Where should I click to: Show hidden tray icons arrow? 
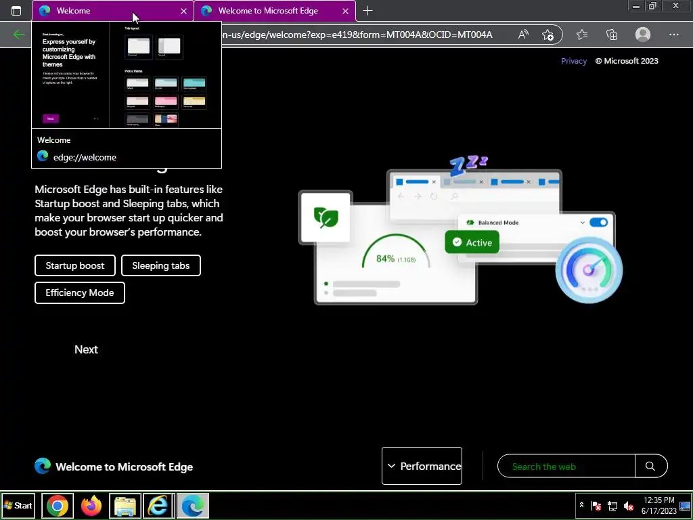pyautogui.click(x=581, y=505)
